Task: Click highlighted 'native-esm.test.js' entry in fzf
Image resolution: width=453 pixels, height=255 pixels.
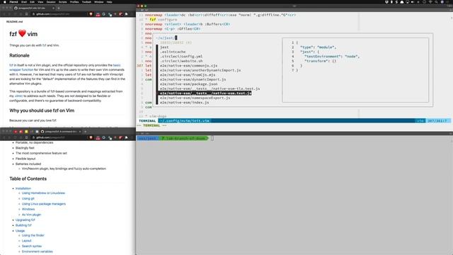Action: coord(205,93)
